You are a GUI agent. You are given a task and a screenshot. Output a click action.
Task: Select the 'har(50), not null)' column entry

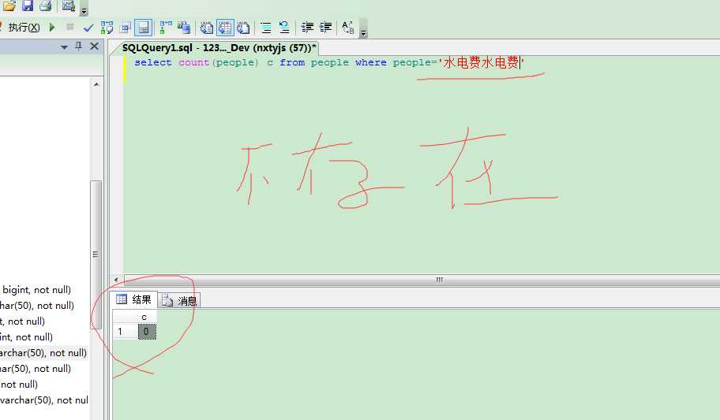click(x=37, y=306)
